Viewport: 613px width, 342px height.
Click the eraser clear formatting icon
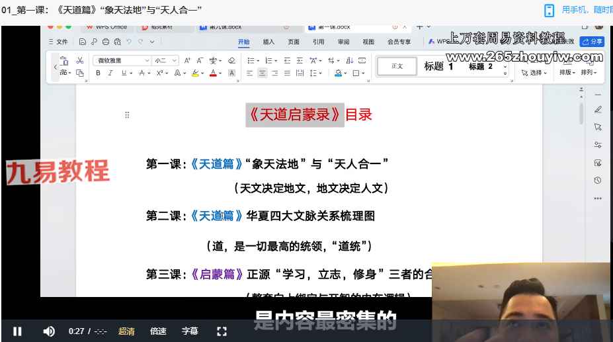click(x=231, y=60)
